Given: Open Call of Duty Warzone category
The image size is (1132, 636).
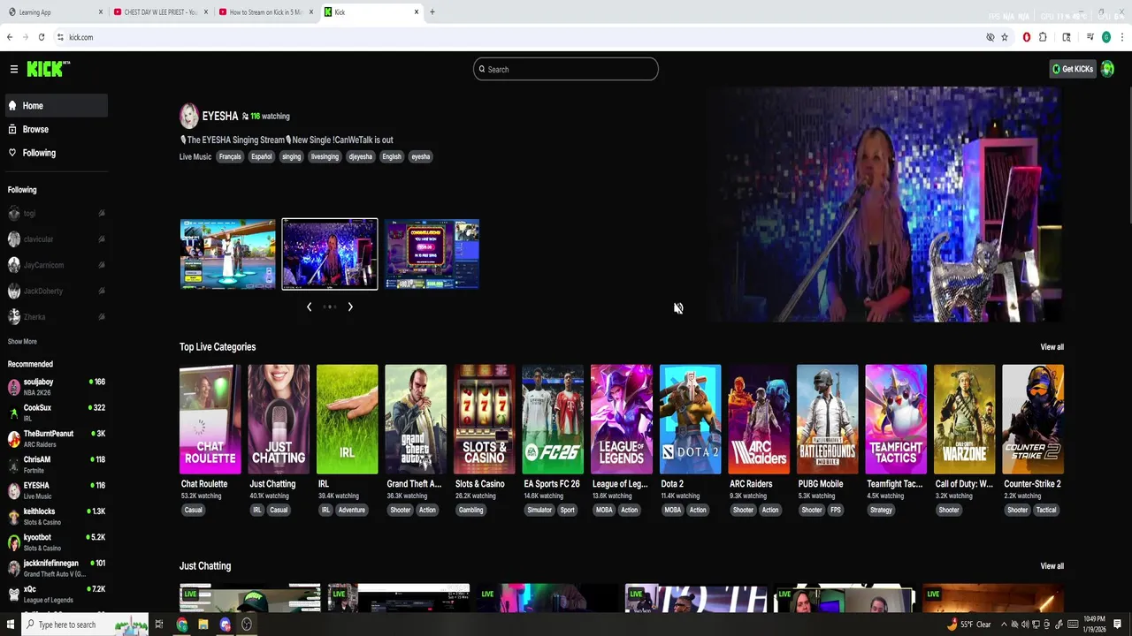Looking at the screenshot, I should 964,420.
